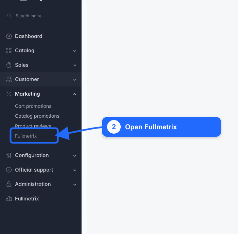Expand the Customer section chevron
The height and width of the screenshot is (234, 238).
coord(75,80)
